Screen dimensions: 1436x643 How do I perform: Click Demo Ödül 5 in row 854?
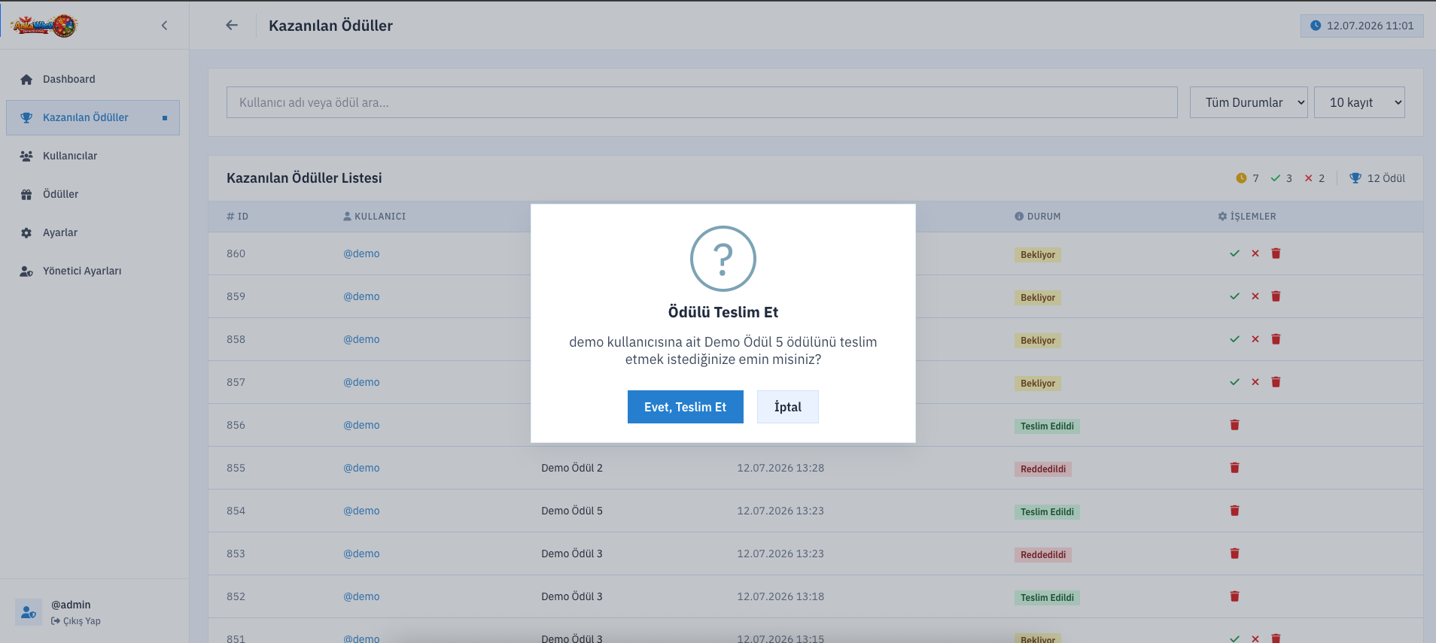(572, 511)
